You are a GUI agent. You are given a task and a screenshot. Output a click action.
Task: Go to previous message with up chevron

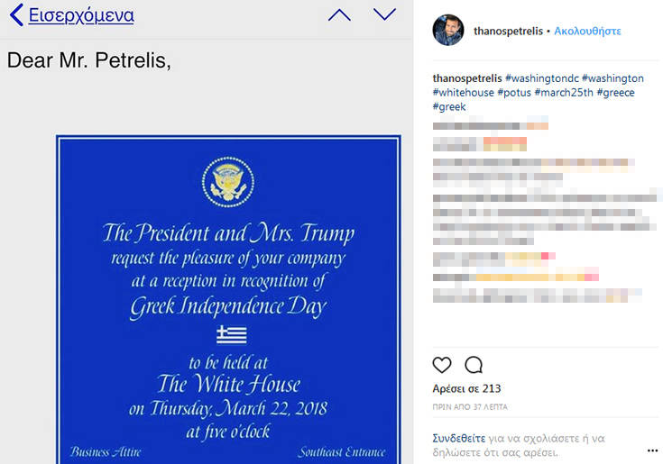[x=339, y=14]
